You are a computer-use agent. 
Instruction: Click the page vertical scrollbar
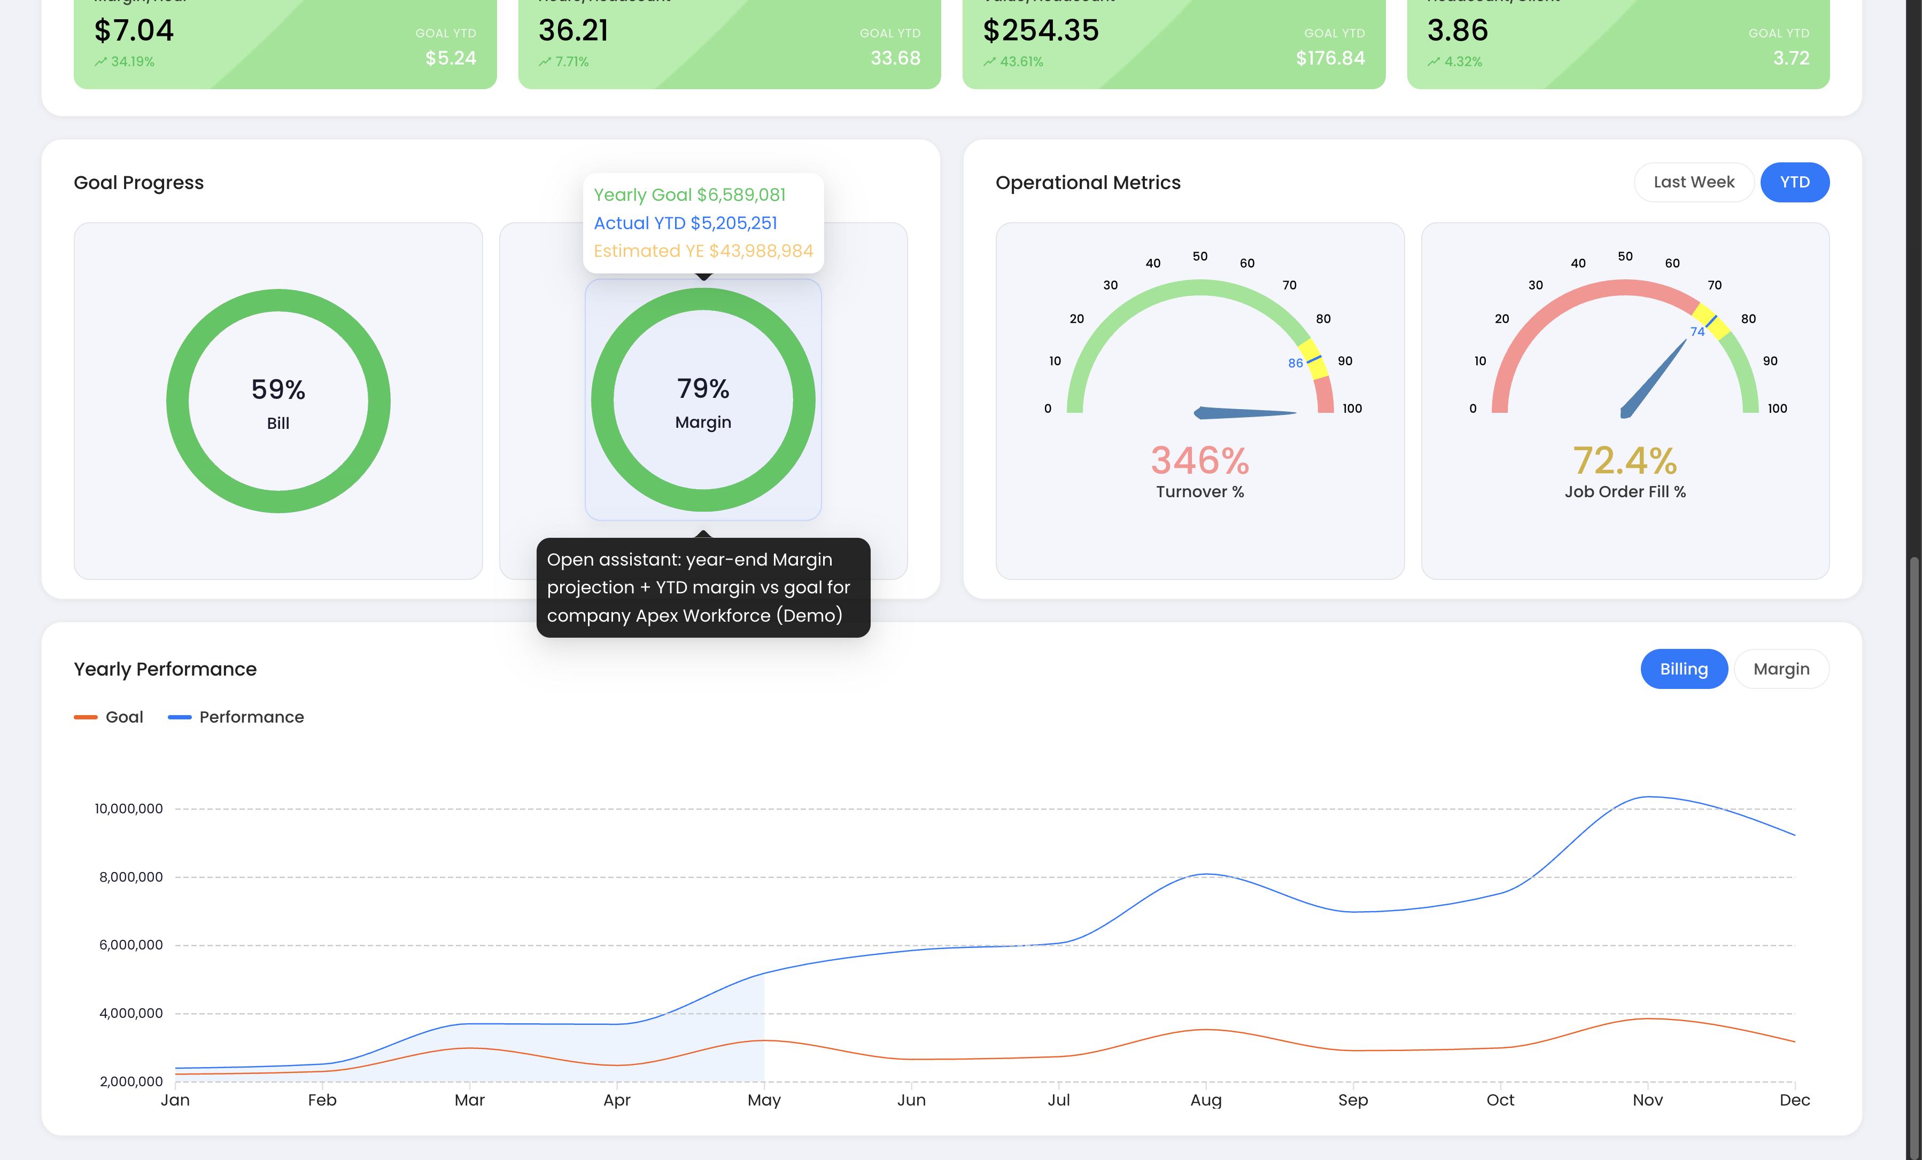coord(1913,858)
